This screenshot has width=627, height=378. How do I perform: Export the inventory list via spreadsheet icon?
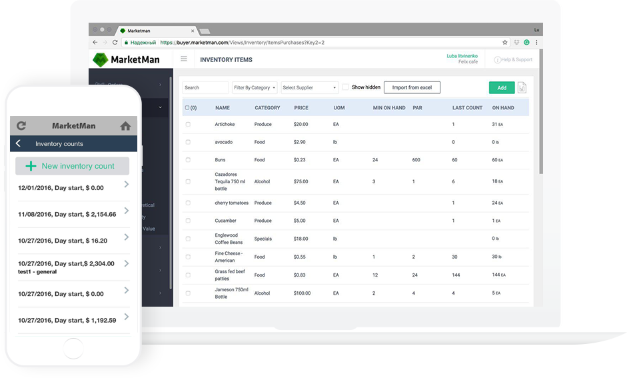(522, 87)
